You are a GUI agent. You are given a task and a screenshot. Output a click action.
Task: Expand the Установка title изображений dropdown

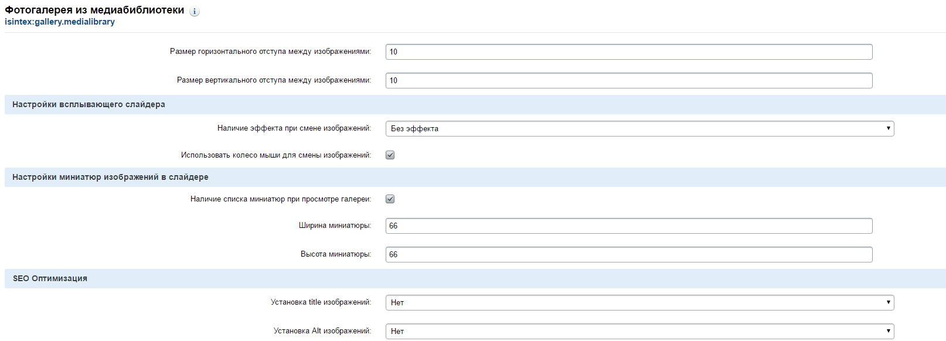tap(639, 302)
